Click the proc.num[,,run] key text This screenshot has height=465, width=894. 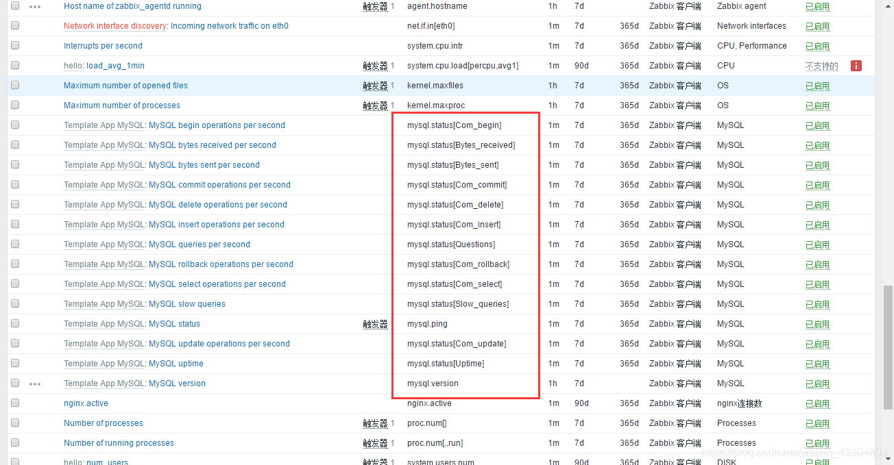coord(435,443)
